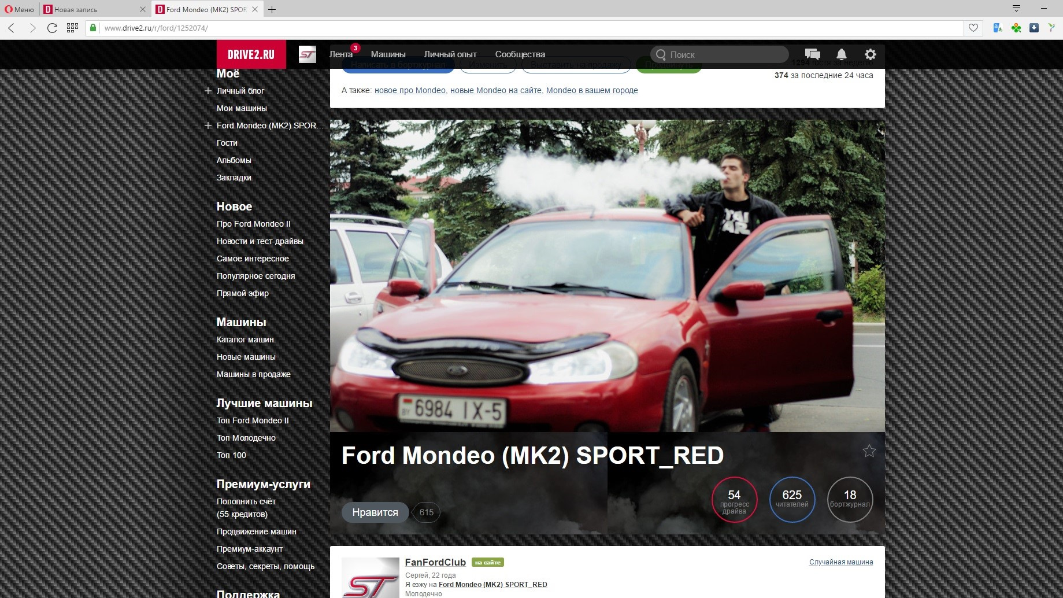The height and width of the screenshot is (598, 1063).
Task: Click the plus icon next to Личный блог
Action: tap(208, 91)
